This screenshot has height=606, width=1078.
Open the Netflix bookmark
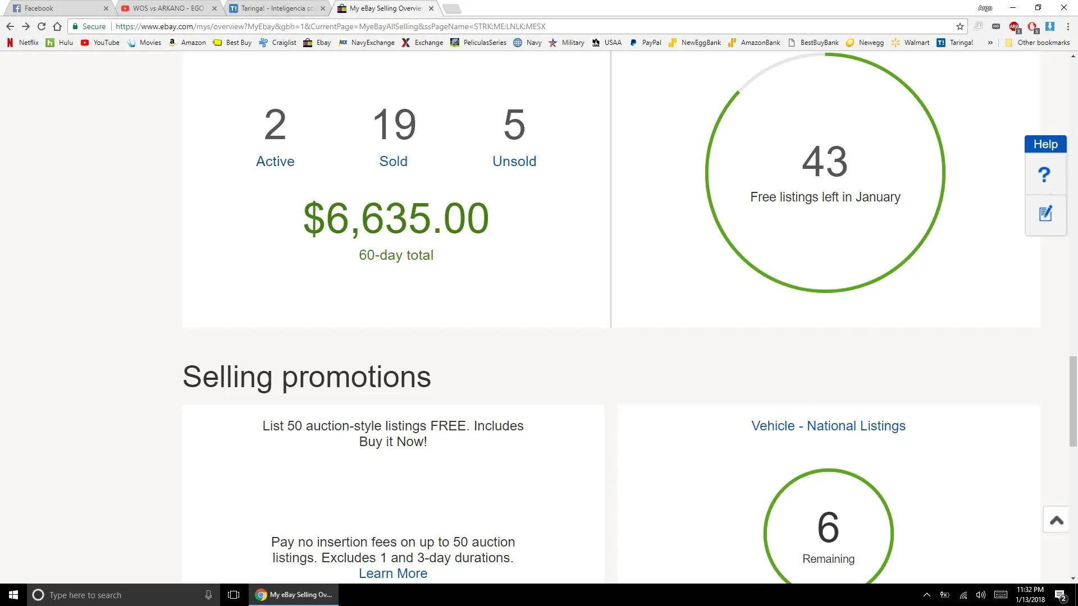[23, 43]
